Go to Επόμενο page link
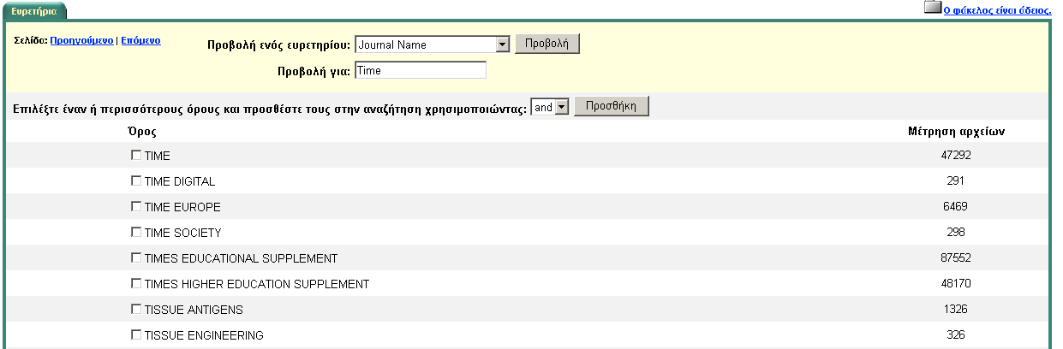 point(140,40)
